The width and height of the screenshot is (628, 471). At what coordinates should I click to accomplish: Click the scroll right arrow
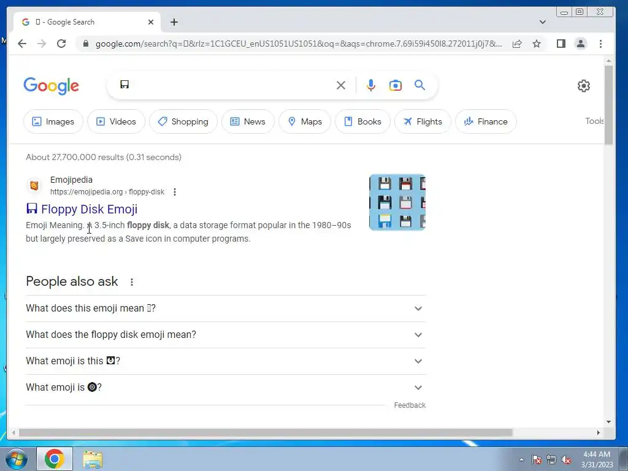click(x=599, y=432)
